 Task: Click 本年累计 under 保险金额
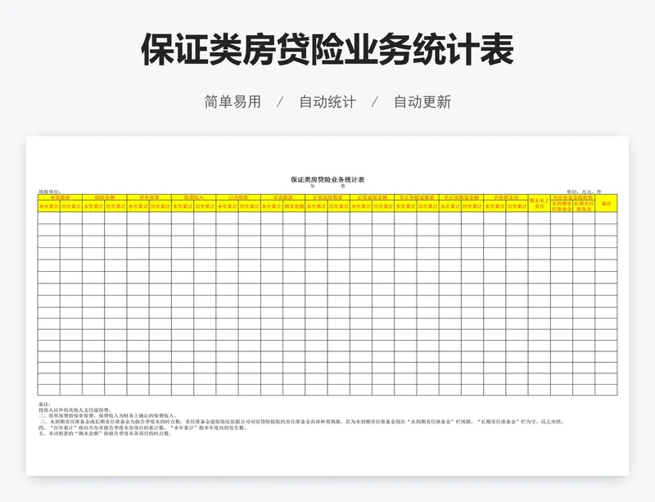(93, 206)
